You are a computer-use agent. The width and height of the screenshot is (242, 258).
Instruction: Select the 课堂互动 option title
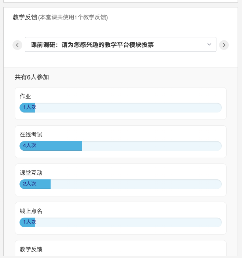pos(31,173)
